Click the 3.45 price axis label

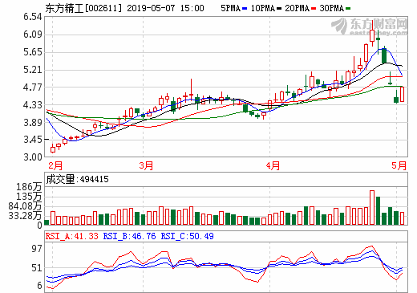point(33,140)
